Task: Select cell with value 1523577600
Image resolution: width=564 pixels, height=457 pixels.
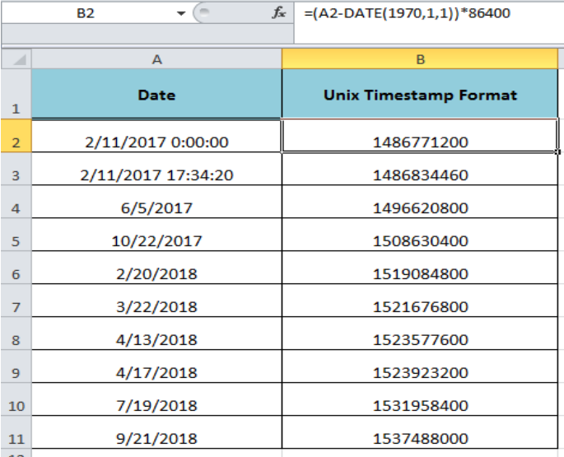Action: 420,333
